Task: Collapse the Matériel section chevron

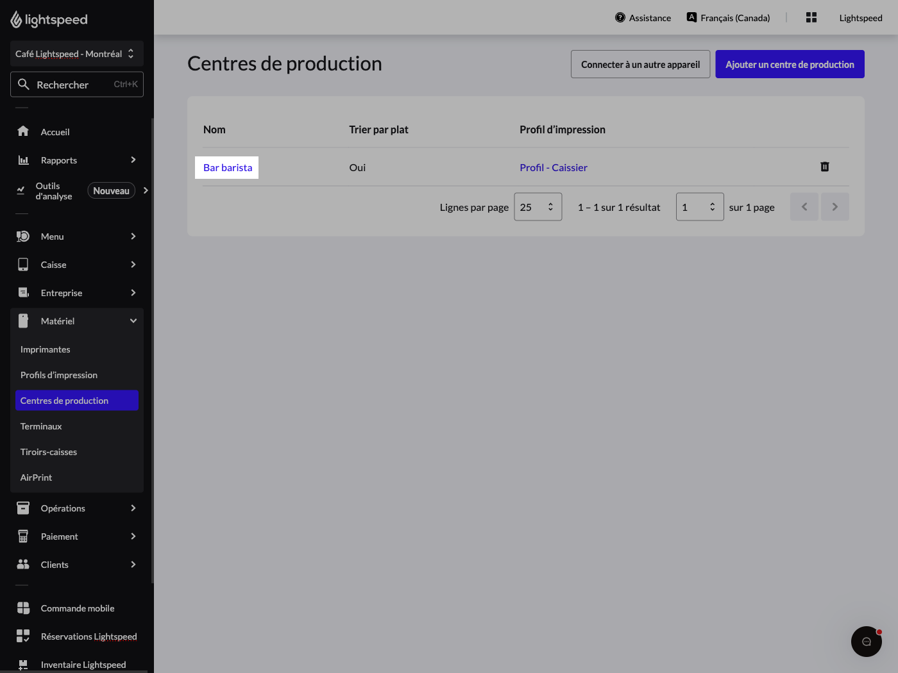Action: point(133,320)
